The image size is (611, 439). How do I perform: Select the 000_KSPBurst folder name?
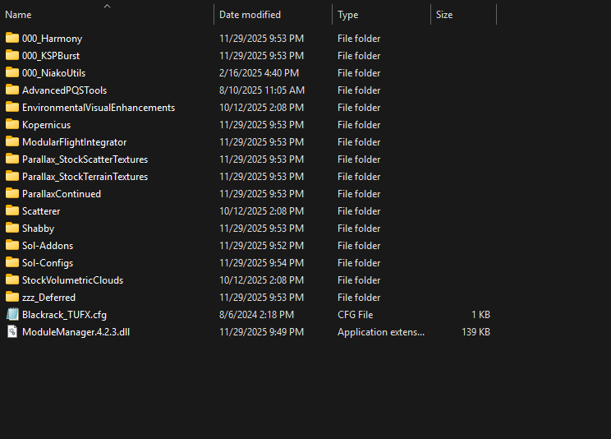[x=51, y=56]
